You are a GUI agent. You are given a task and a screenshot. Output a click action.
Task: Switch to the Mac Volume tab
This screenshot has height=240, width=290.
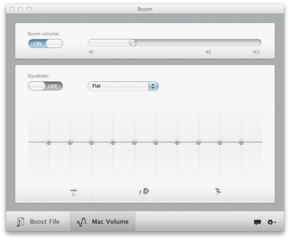[x=103, y=222]
